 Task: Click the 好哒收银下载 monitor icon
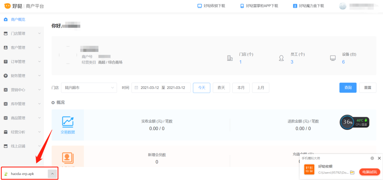pyautogui.click(x=200, y=6)
